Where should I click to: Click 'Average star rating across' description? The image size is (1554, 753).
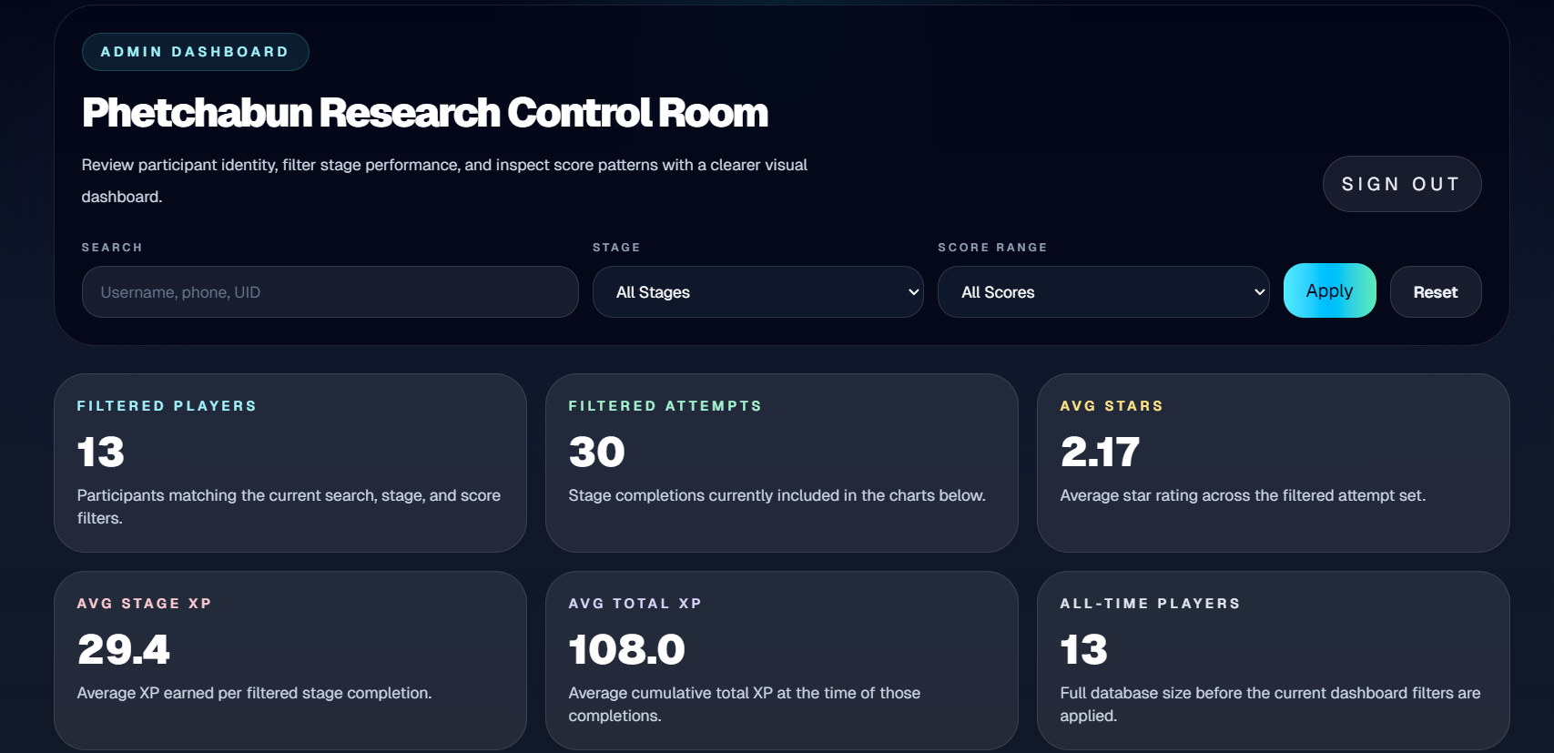click(x=1243, y=495)
